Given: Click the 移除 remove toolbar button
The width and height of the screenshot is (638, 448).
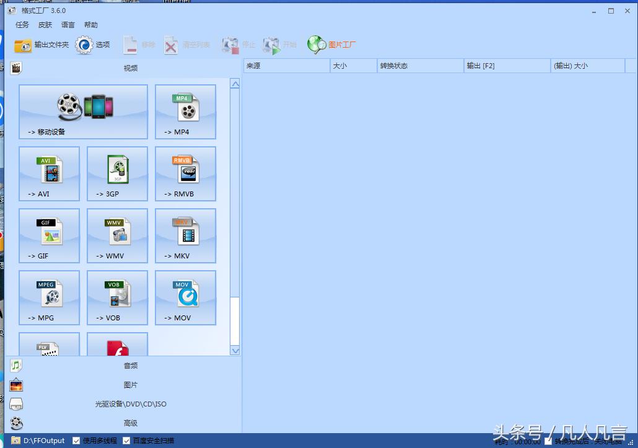Looking at the screenshot, I should pos(139,45).
